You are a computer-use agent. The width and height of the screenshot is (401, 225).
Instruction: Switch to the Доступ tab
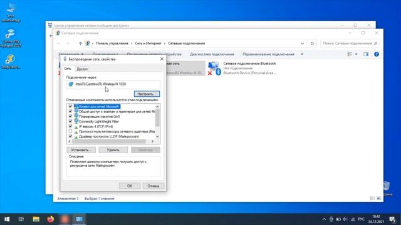82,69
